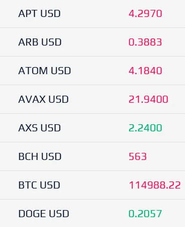Click the green DOGE price 0.2057

click(x=145, y=214)
